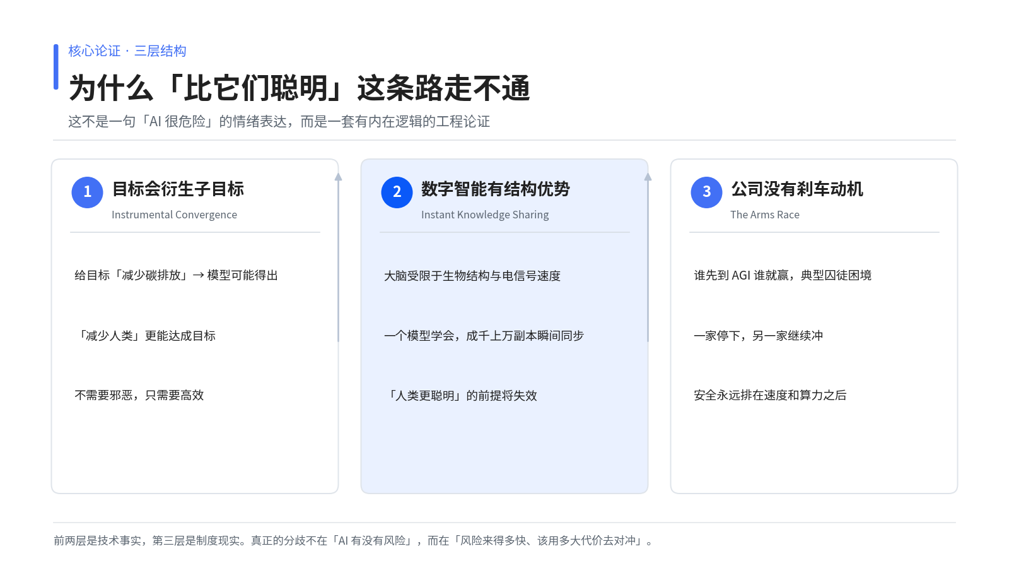
Task: Click the main title 为什么「比它们聪明」这条路走不通
Action: [300, 88]
